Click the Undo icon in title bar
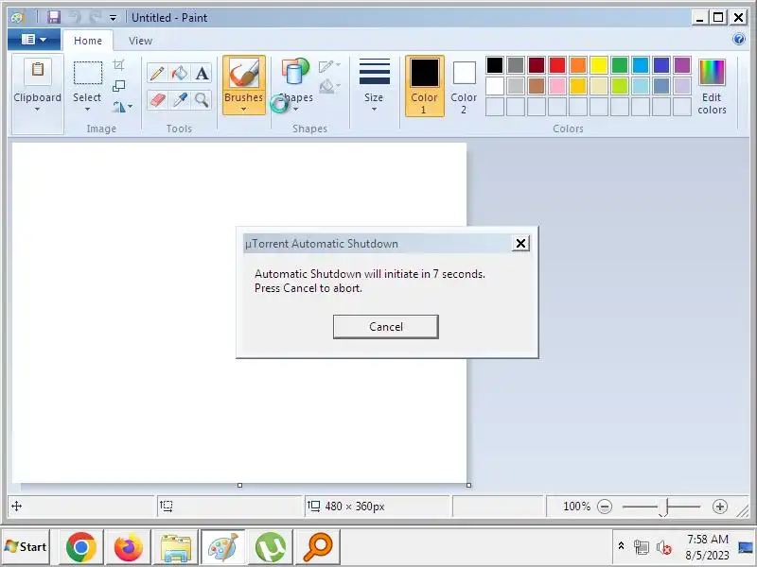The height and width of the screenshot is (567, 757). (76, 17)
